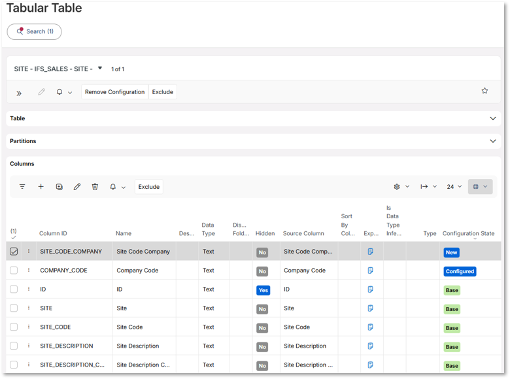
Task: Open the SITE - IFS_SALES record selector dropdown
Action: [100, 68]
